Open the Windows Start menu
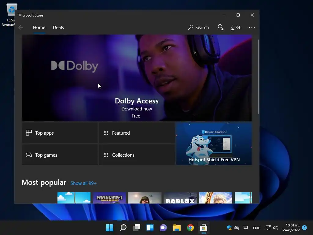The image size is (313, 235). (x=109, y=228)
